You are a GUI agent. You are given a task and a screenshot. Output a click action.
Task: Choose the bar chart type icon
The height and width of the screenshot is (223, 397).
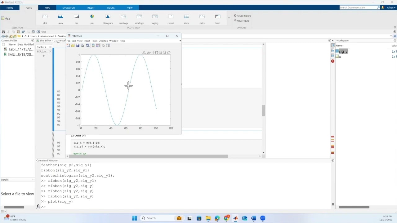(x=76, y=16)
